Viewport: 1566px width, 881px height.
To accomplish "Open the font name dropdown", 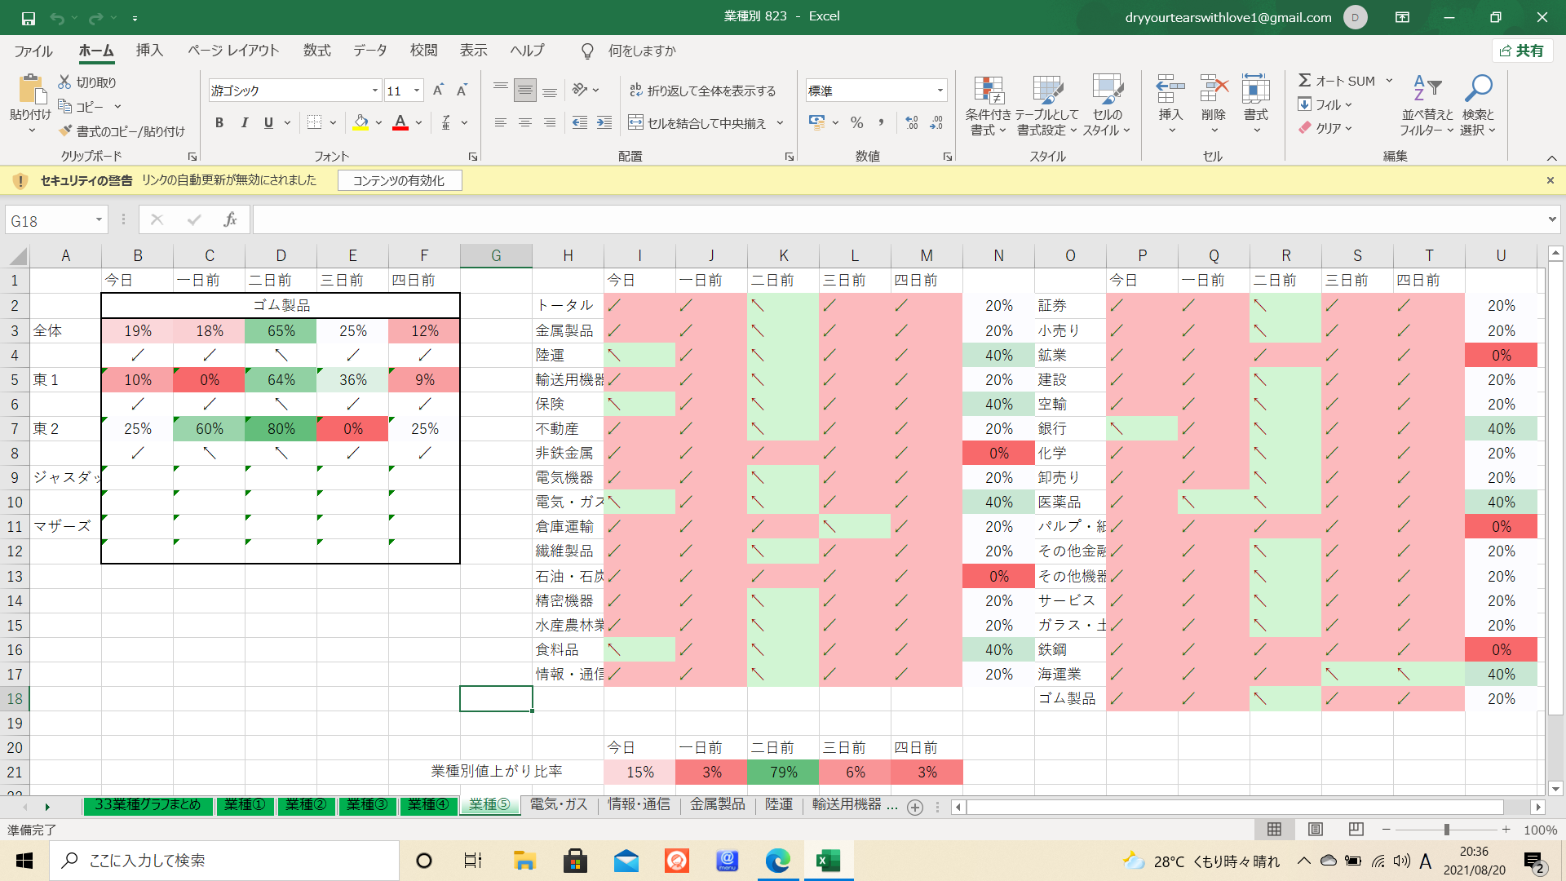I will 374,91.
